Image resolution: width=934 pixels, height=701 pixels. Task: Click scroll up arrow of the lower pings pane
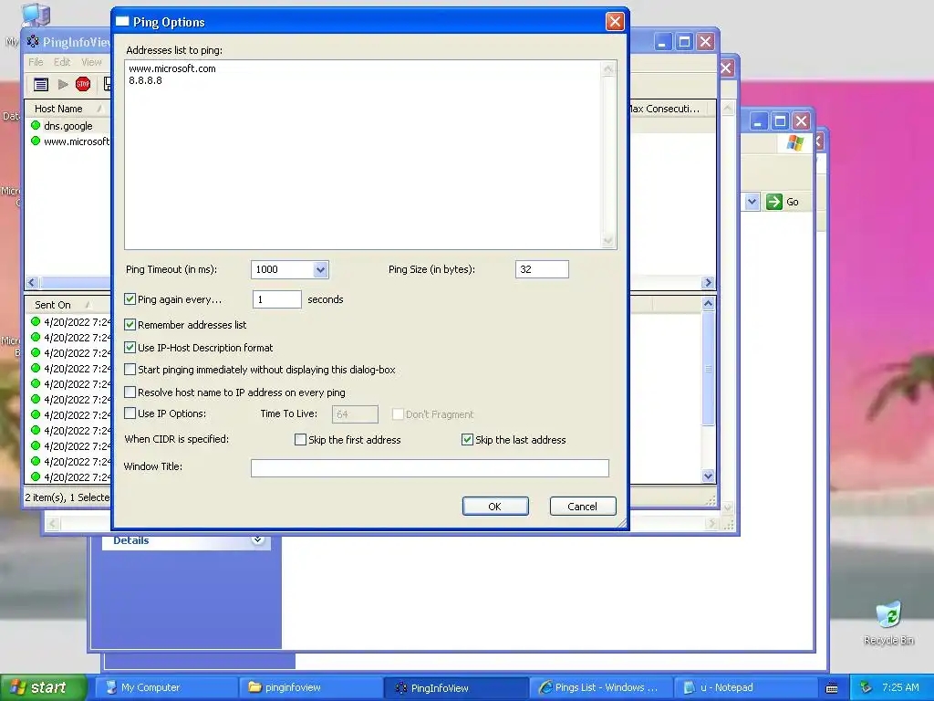pos(708,303)
